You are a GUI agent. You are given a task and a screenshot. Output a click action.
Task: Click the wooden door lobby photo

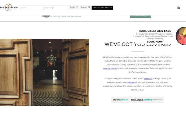tap(45, 72)
